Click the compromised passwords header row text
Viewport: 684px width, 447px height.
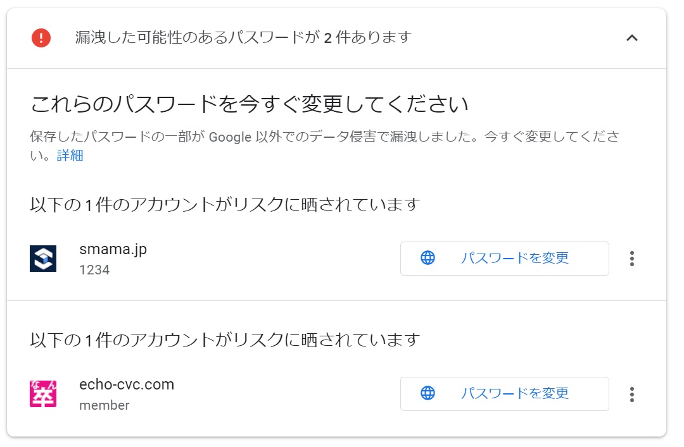(243, 38)
